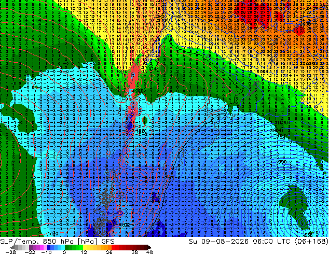This screenshot has height=254, width=329.
Task: Click the '1014' isobar label
Action: click(x=151, y=68)
